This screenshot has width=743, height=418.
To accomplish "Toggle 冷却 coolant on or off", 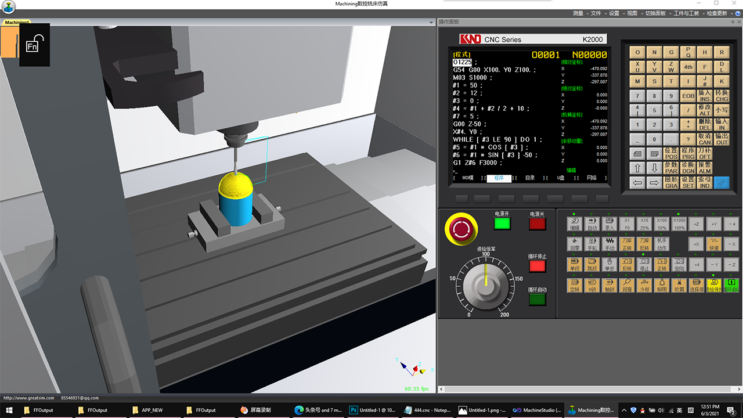I will point(644,285).
